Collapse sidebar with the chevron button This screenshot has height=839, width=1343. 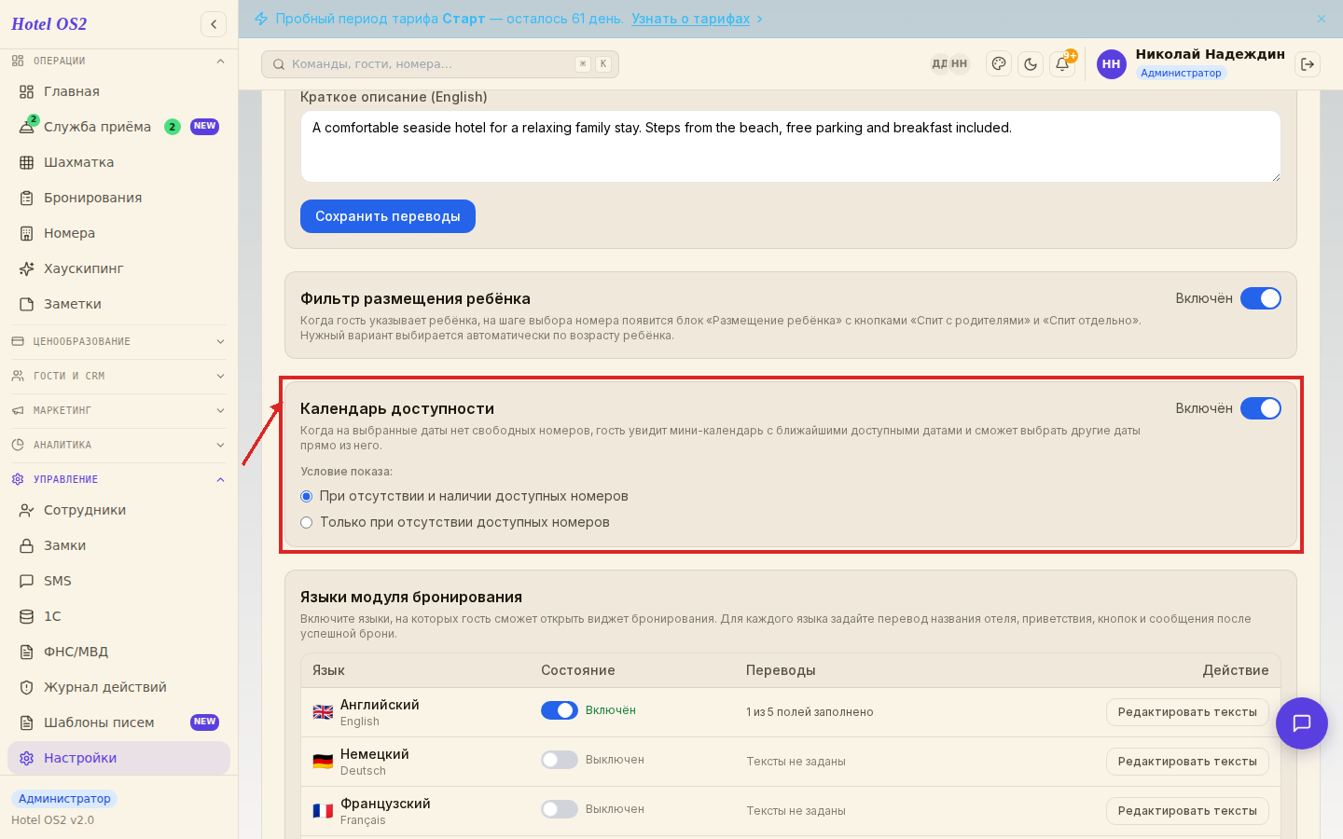point(214,24)
